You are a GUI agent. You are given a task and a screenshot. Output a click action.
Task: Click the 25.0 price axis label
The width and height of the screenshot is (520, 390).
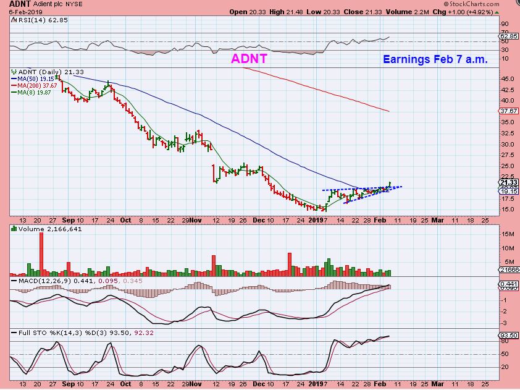pyautogui.click(x=508, y=166)
